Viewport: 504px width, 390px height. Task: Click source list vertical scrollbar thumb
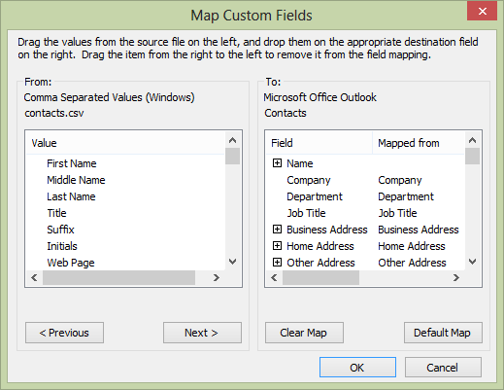(x=232, y=157)
